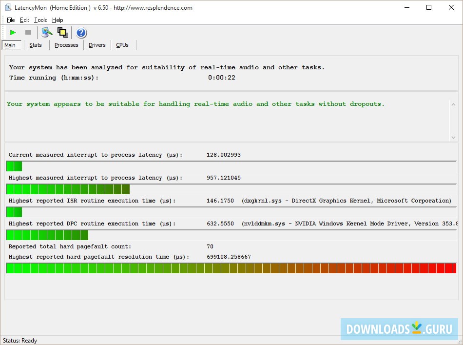Click the hard pagefault resolution time bar
Screen dimensions: 463x345
pos(231,268)
